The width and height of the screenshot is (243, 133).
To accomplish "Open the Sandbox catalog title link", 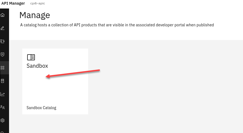I will tap(37, 66).
